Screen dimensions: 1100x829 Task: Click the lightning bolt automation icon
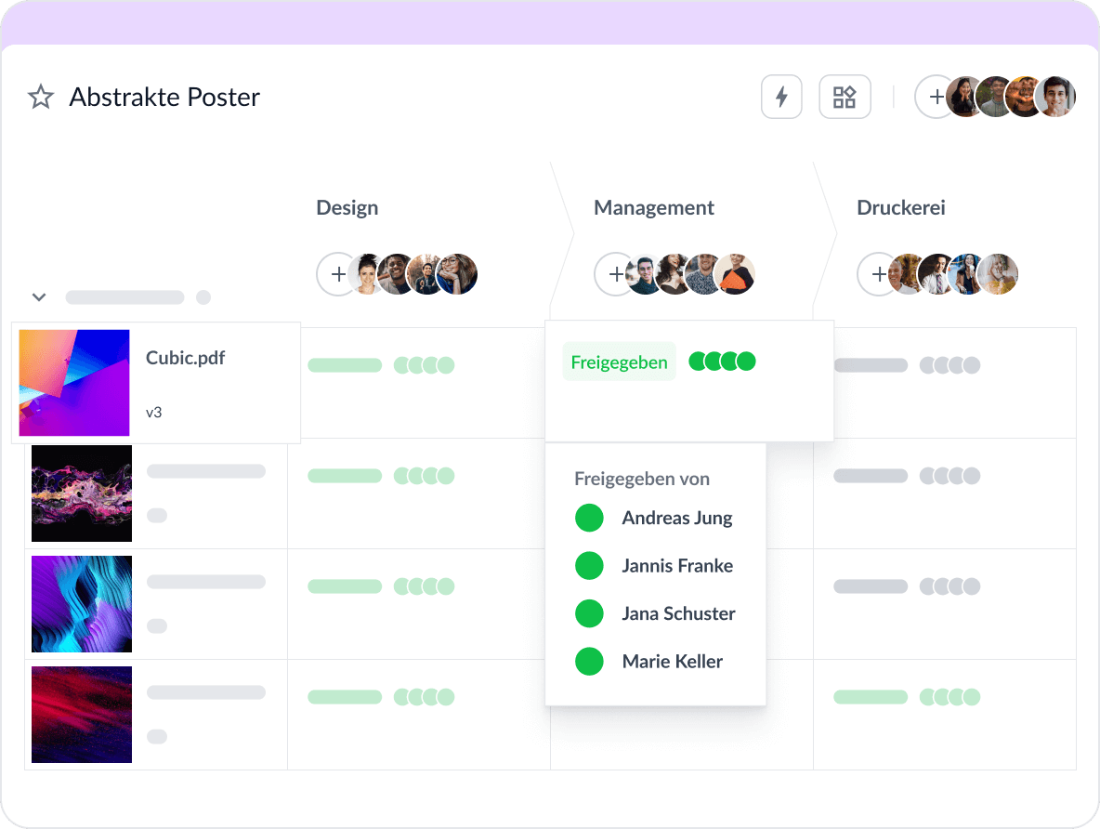[781, 97]
